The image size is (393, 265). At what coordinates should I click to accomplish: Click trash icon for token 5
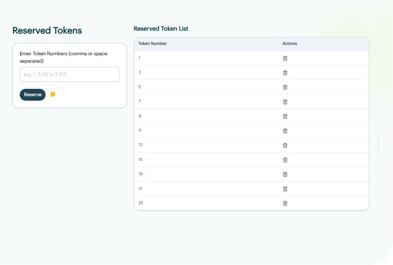(x=285, y=87)
